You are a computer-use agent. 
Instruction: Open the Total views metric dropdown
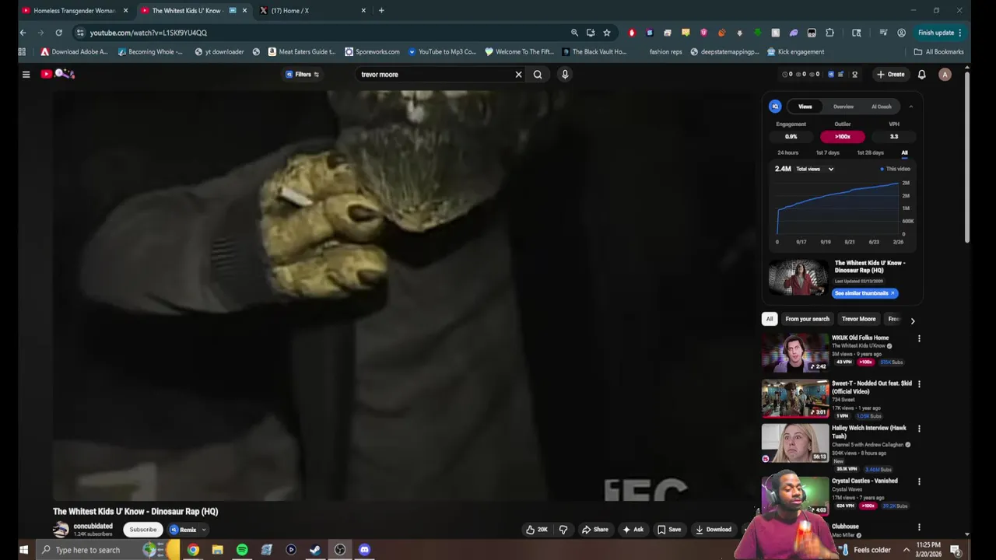click(814, 169)
